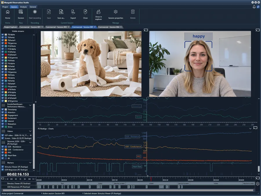Jump to the start of playback
This screenshot has height=196, width=261.
[x=7, y=179]
